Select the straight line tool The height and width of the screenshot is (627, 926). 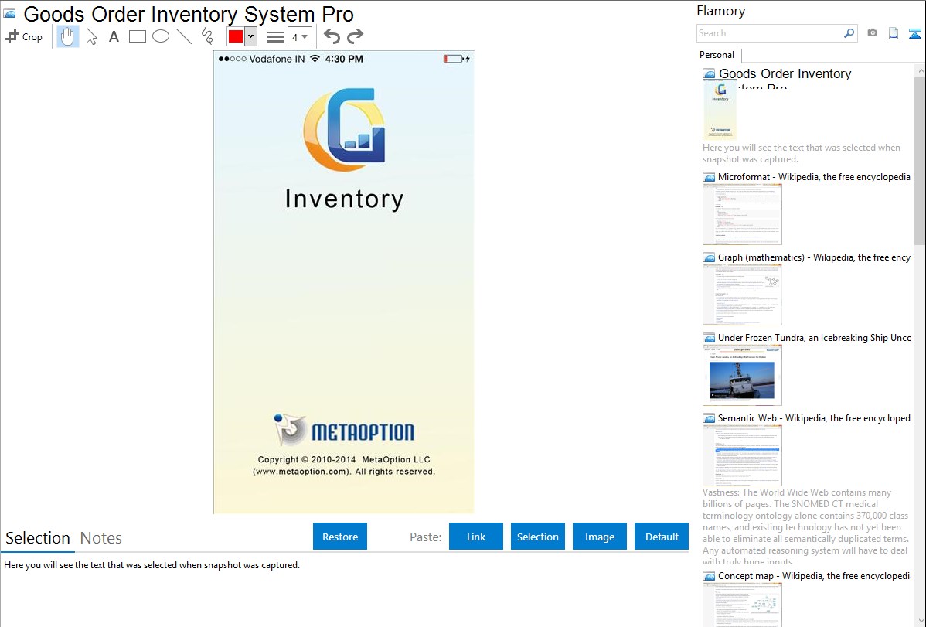184,36
